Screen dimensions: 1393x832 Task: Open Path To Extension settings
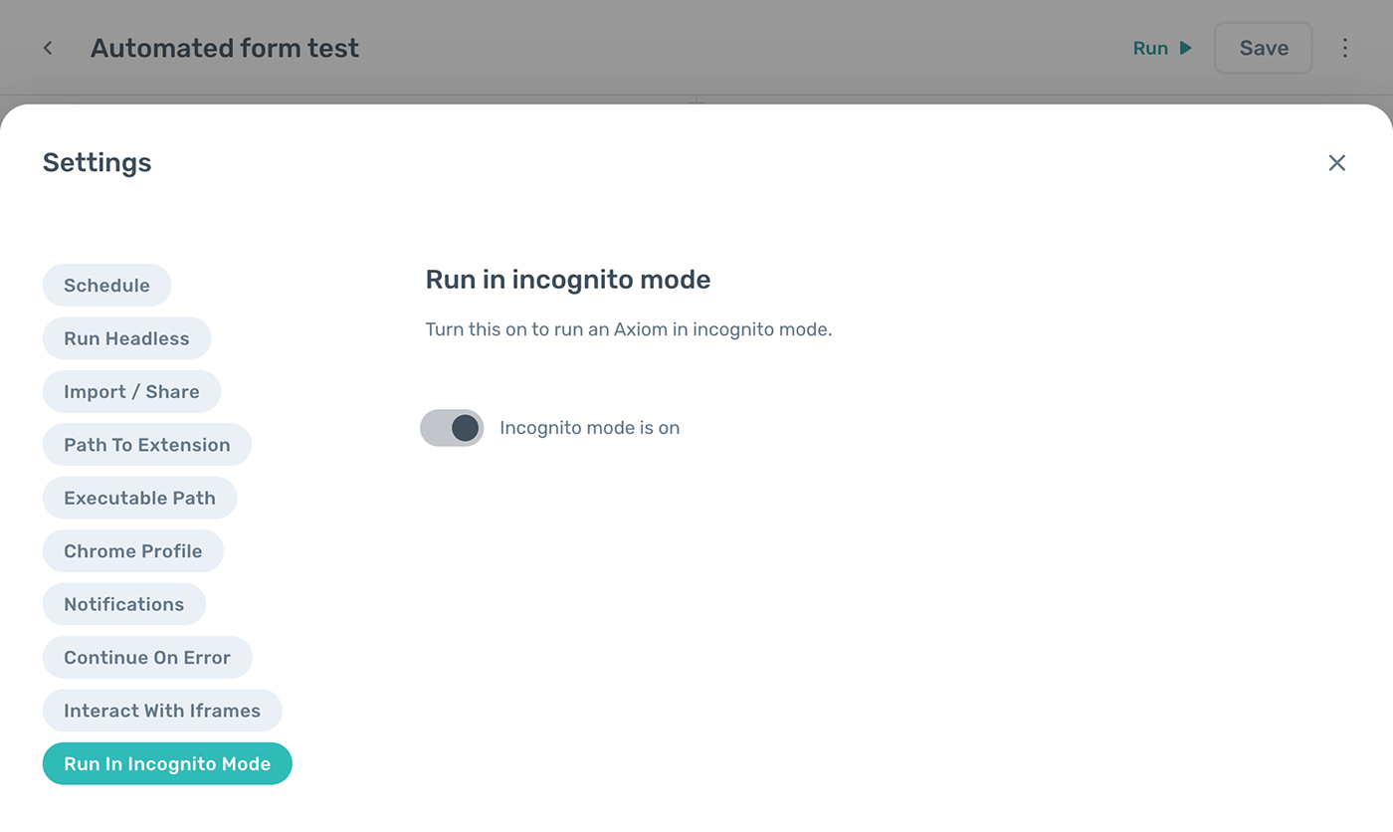click(146, 445)
